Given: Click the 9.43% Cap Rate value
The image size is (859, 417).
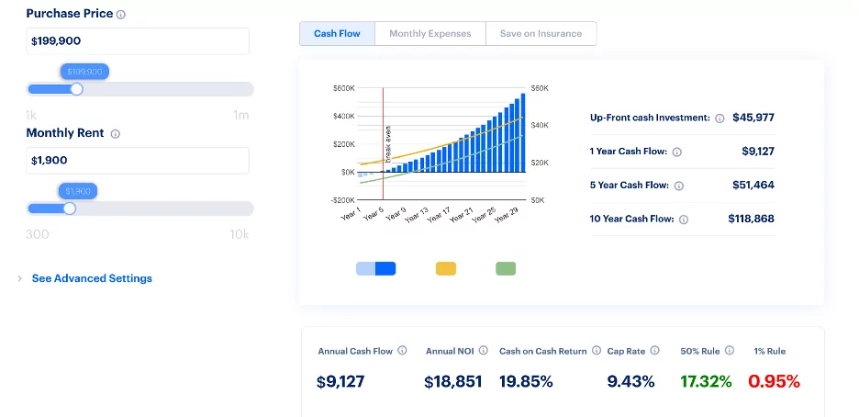Looking at the screenshot, I should pyautogui.click(x=631, y=382).
